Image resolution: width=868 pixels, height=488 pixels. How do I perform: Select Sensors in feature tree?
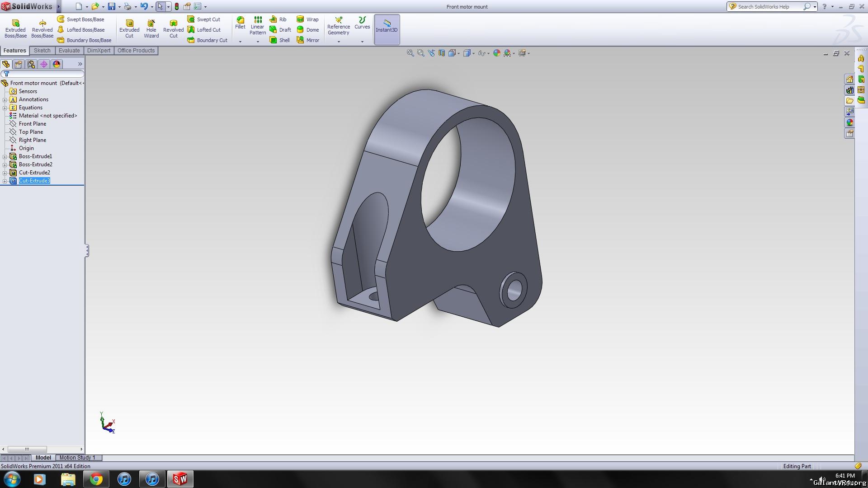tap(24, 91)
